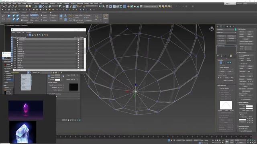Switch to Polygon sub-object level

tap(228, 63)
